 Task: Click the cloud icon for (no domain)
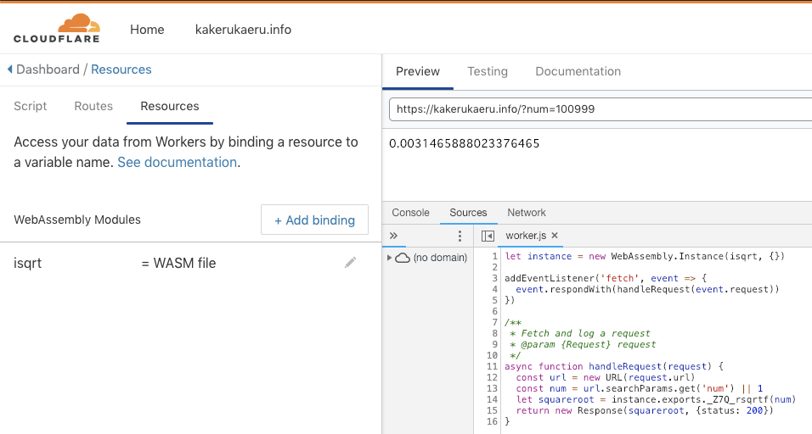403,258
